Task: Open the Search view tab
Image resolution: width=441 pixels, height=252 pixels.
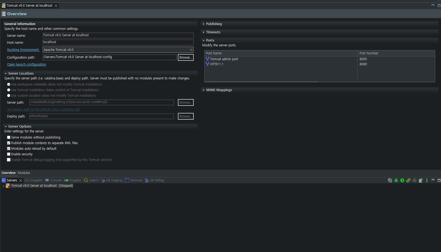Action: click(x=91, y=180)
